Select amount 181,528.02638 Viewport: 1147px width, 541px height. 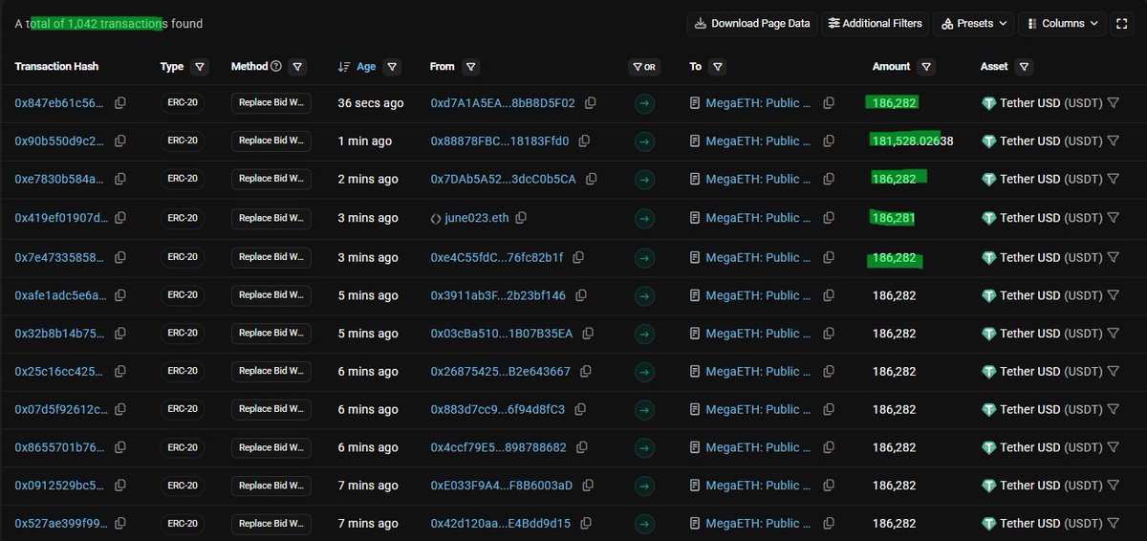913,141
